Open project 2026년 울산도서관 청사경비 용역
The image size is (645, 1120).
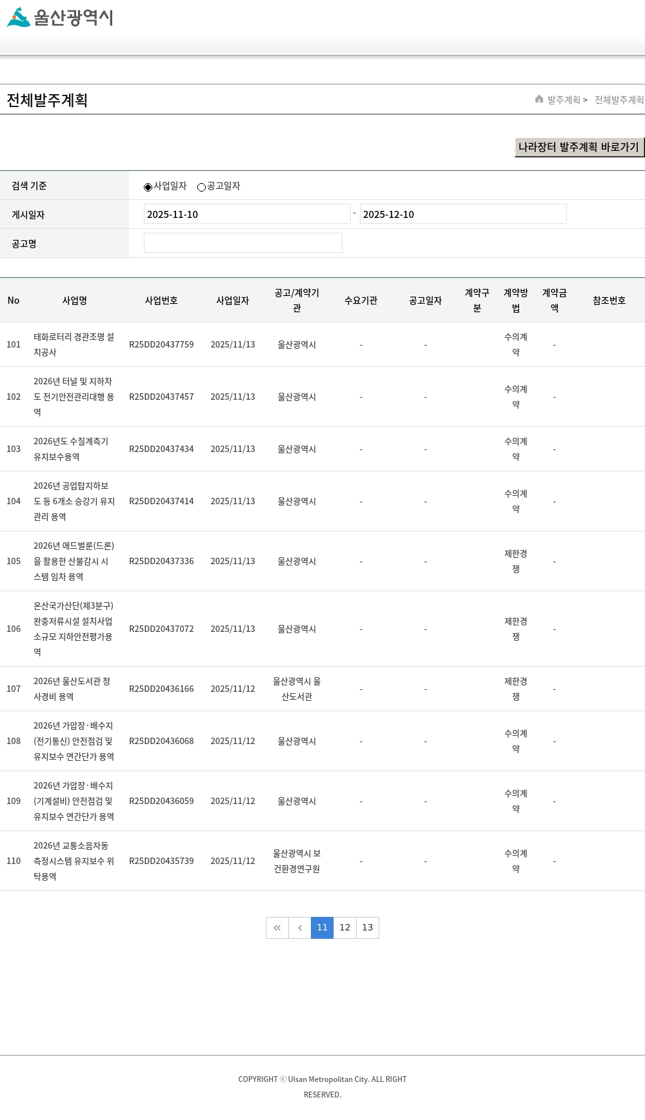click(72, 689)
